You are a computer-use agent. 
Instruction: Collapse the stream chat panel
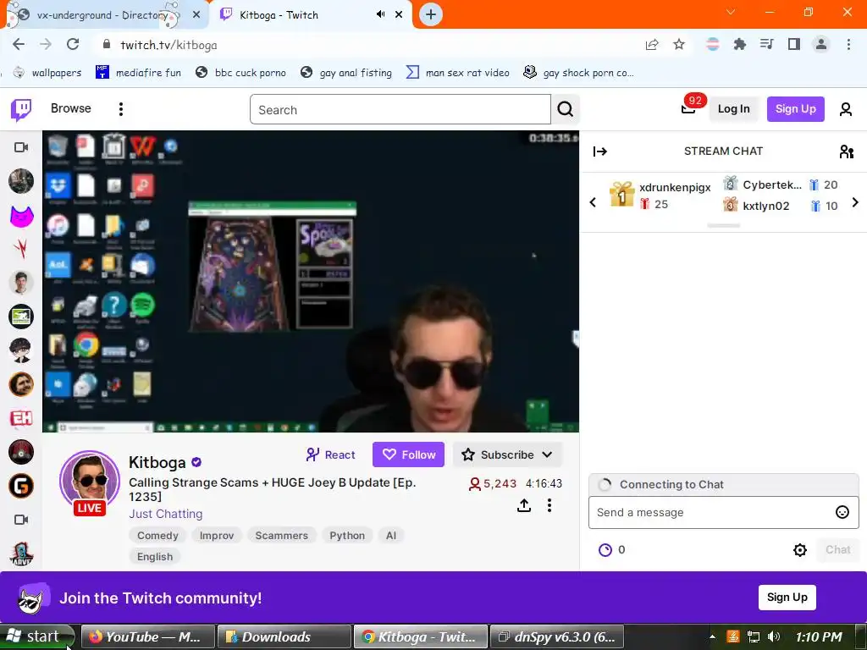coord(600,151)
